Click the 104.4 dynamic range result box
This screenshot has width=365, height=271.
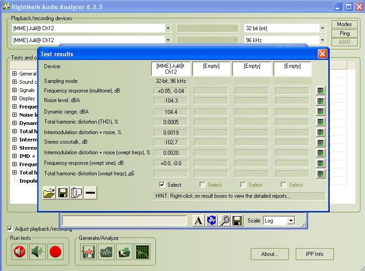pyautogui.click(x=171, y=112)
